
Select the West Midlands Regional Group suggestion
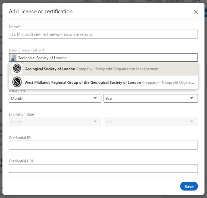pyautogui.click(x=103, y=82)
